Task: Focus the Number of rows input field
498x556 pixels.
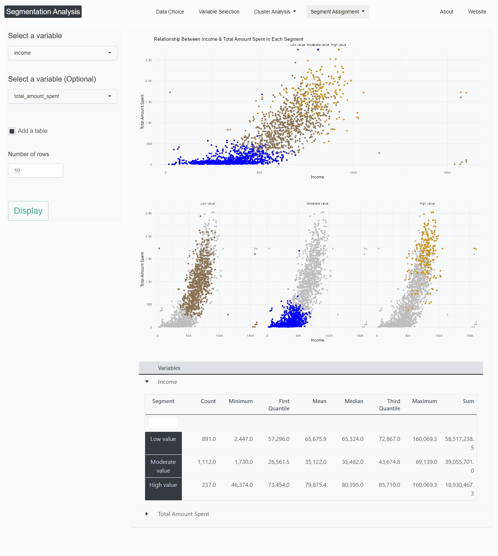Action: pos(36,170)
